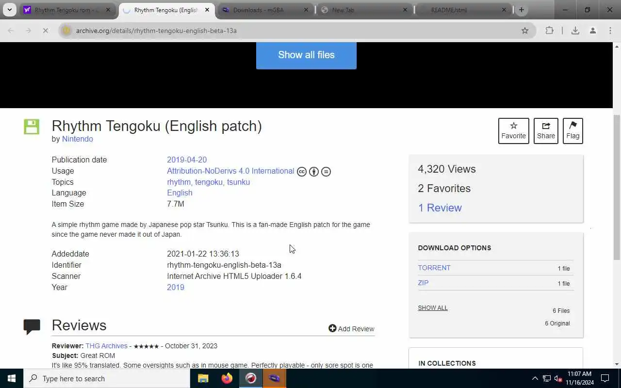Switch to the New Tab tab
Image resolution: width=621 pixels, height=388 pixels.
(365, 10)
